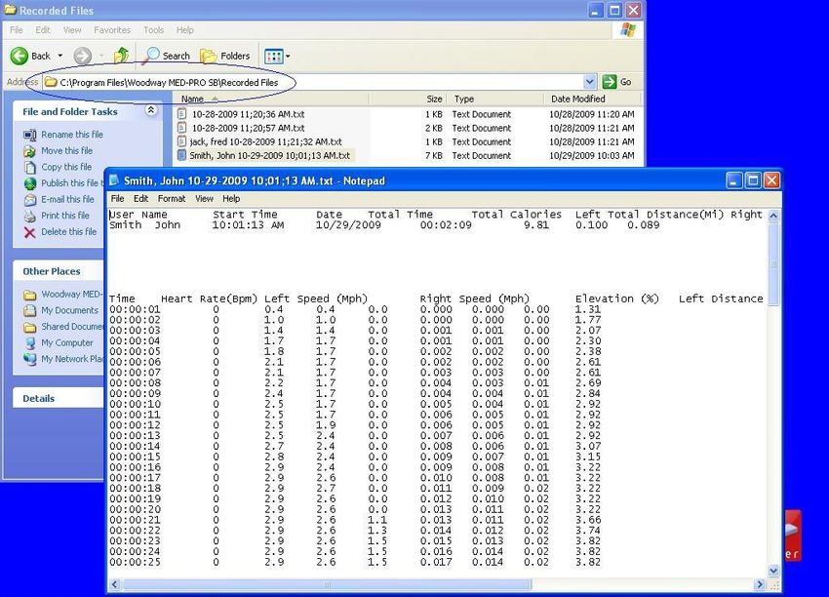Screen dimensions: 829x597
Task: Click the Print this file link
Action: [x=65, y=216]
